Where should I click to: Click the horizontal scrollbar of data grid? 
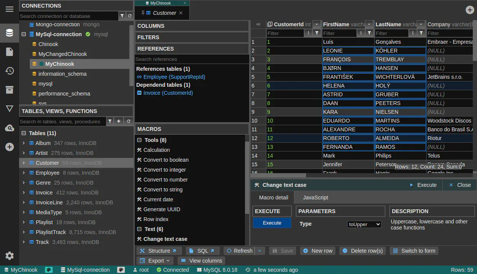278,175
